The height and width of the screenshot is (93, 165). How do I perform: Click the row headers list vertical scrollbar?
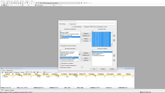[x=112, y=39]
